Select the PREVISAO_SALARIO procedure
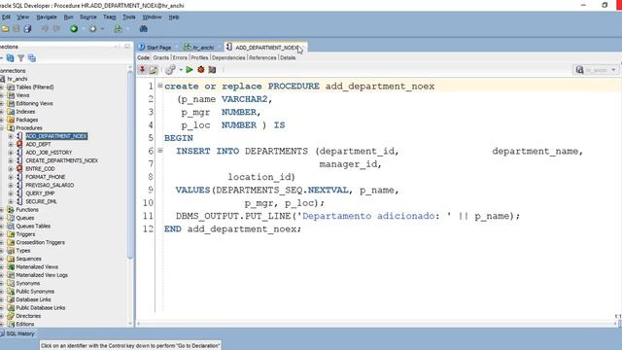The height and width of the screenshot is (350, 622). tap(50, 186)
